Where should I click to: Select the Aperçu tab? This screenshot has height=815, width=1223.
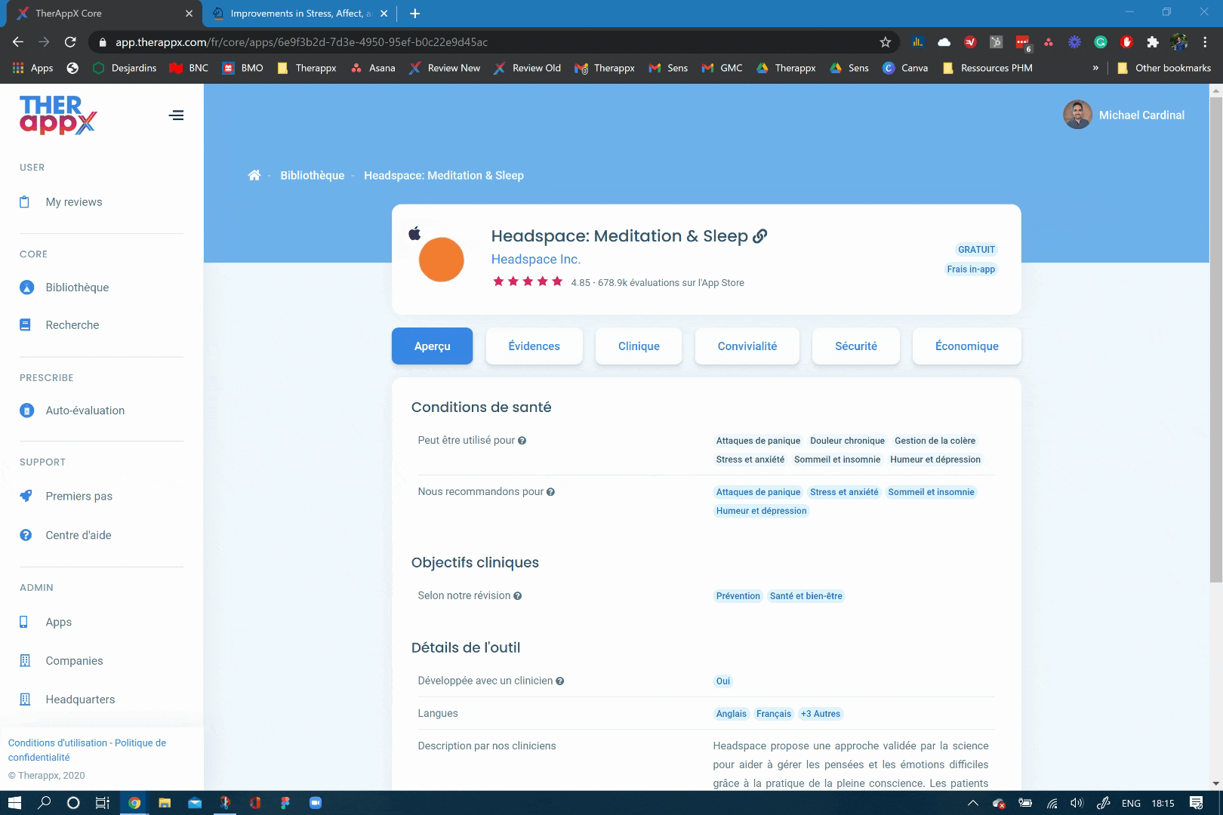433,346
